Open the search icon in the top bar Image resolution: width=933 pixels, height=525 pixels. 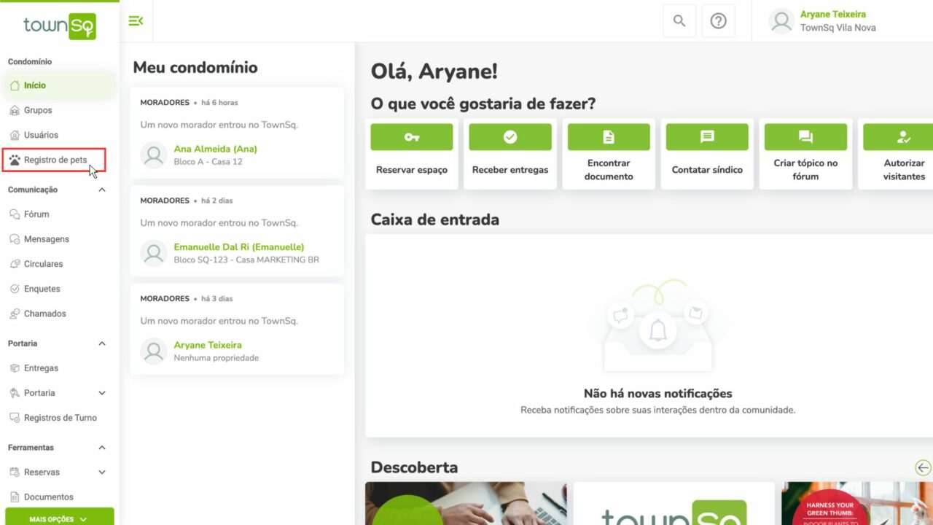[679, 21]
